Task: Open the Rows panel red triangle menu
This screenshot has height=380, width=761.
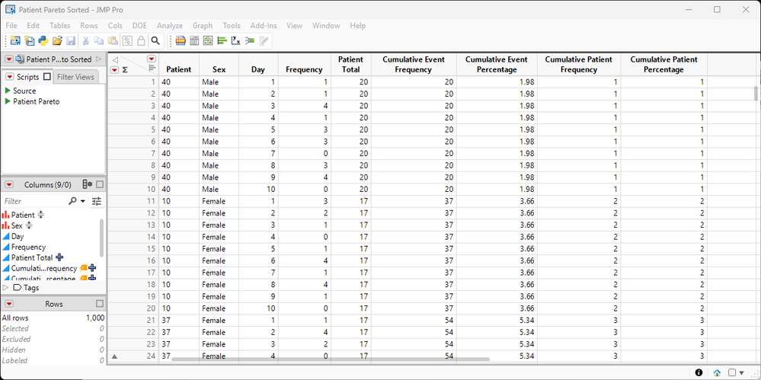Action: pos(9,304)
